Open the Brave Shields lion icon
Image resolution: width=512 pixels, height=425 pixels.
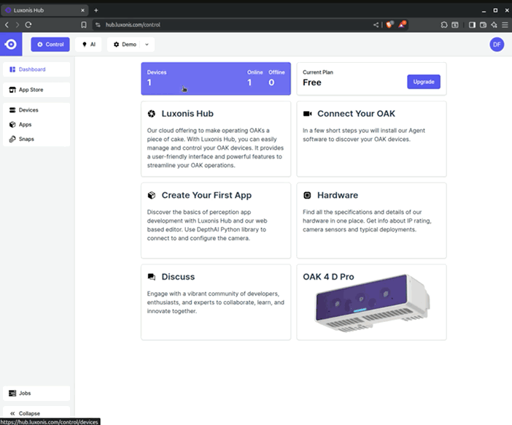(x=389, y=25)
